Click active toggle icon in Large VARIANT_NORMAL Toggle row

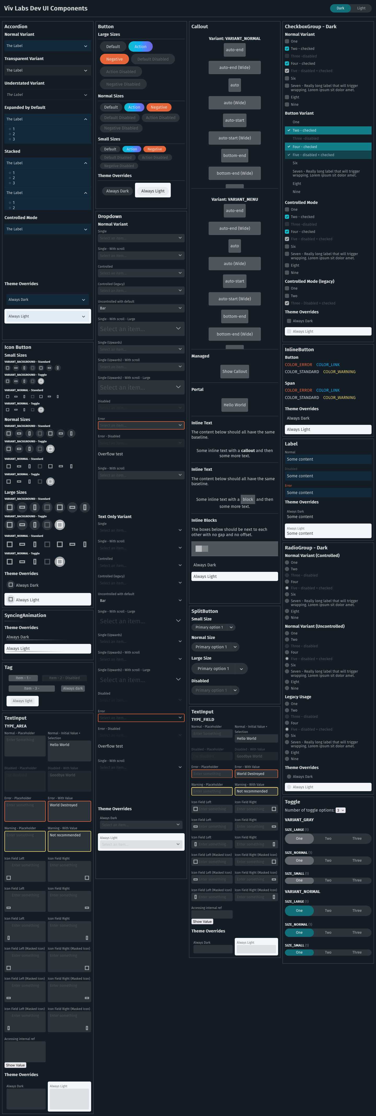(x=60, y=561)
